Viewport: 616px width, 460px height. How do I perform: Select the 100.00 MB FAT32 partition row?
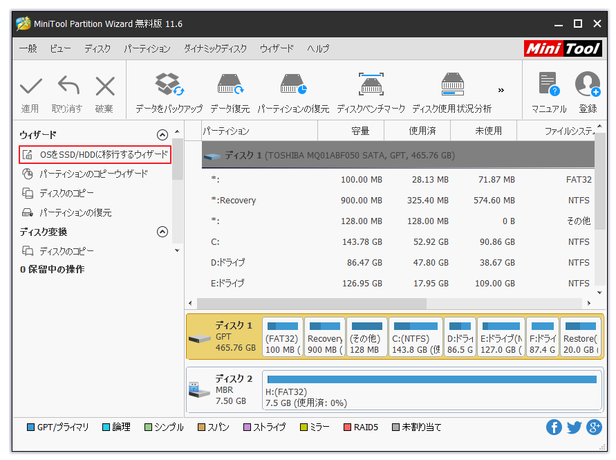click(398, 180)
